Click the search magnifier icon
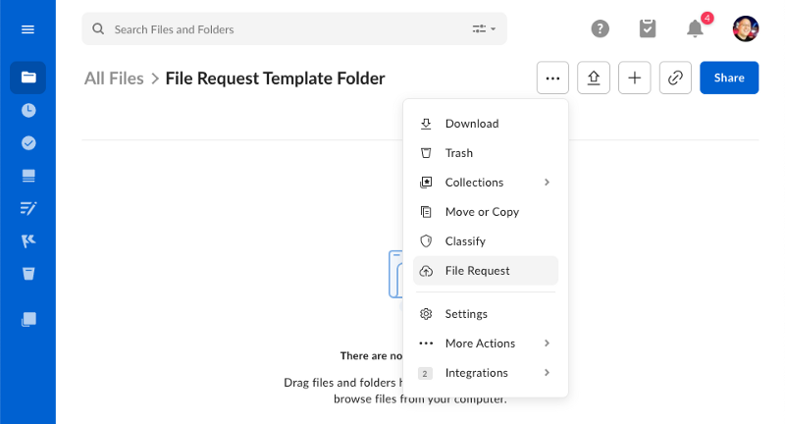The image size is (785, 424). click(x=98, y=29)
